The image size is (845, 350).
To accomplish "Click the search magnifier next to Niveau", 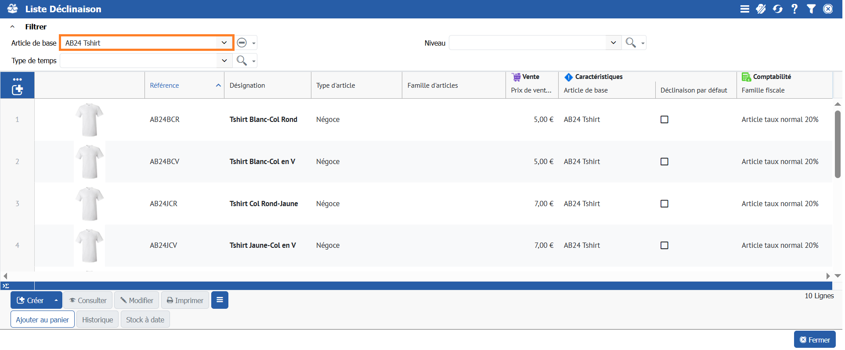I will coord(630,43).
